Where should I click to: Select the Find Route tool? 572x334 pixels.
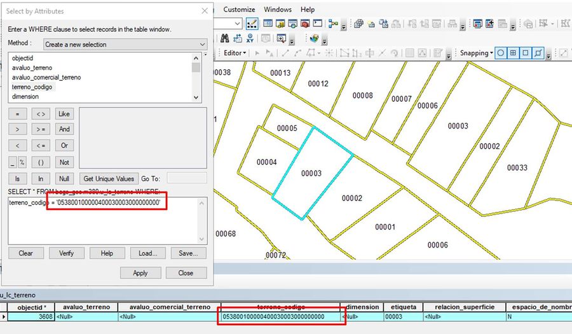(x=238, y=38)
